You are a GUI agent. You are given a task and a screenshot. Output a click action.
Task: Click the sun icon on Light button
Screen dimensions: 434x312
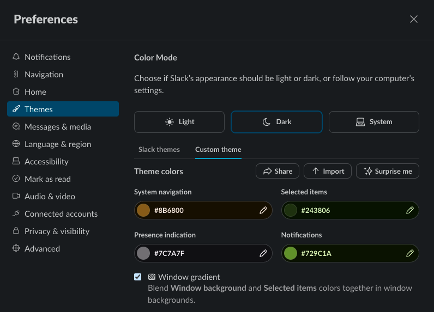[170, 122]
